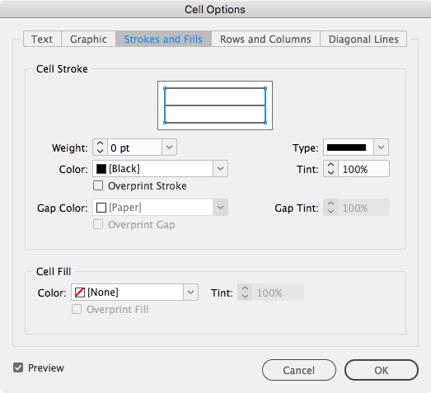
Task: Select the top edge in stroke proxy preview
Action: tap(215, 88)
